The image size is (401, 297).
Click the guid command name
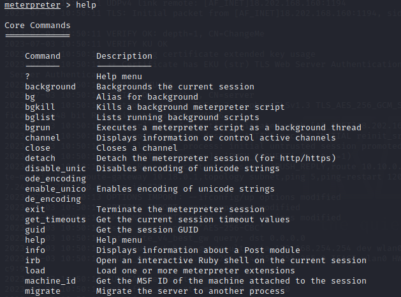click(x=35, y=230)
